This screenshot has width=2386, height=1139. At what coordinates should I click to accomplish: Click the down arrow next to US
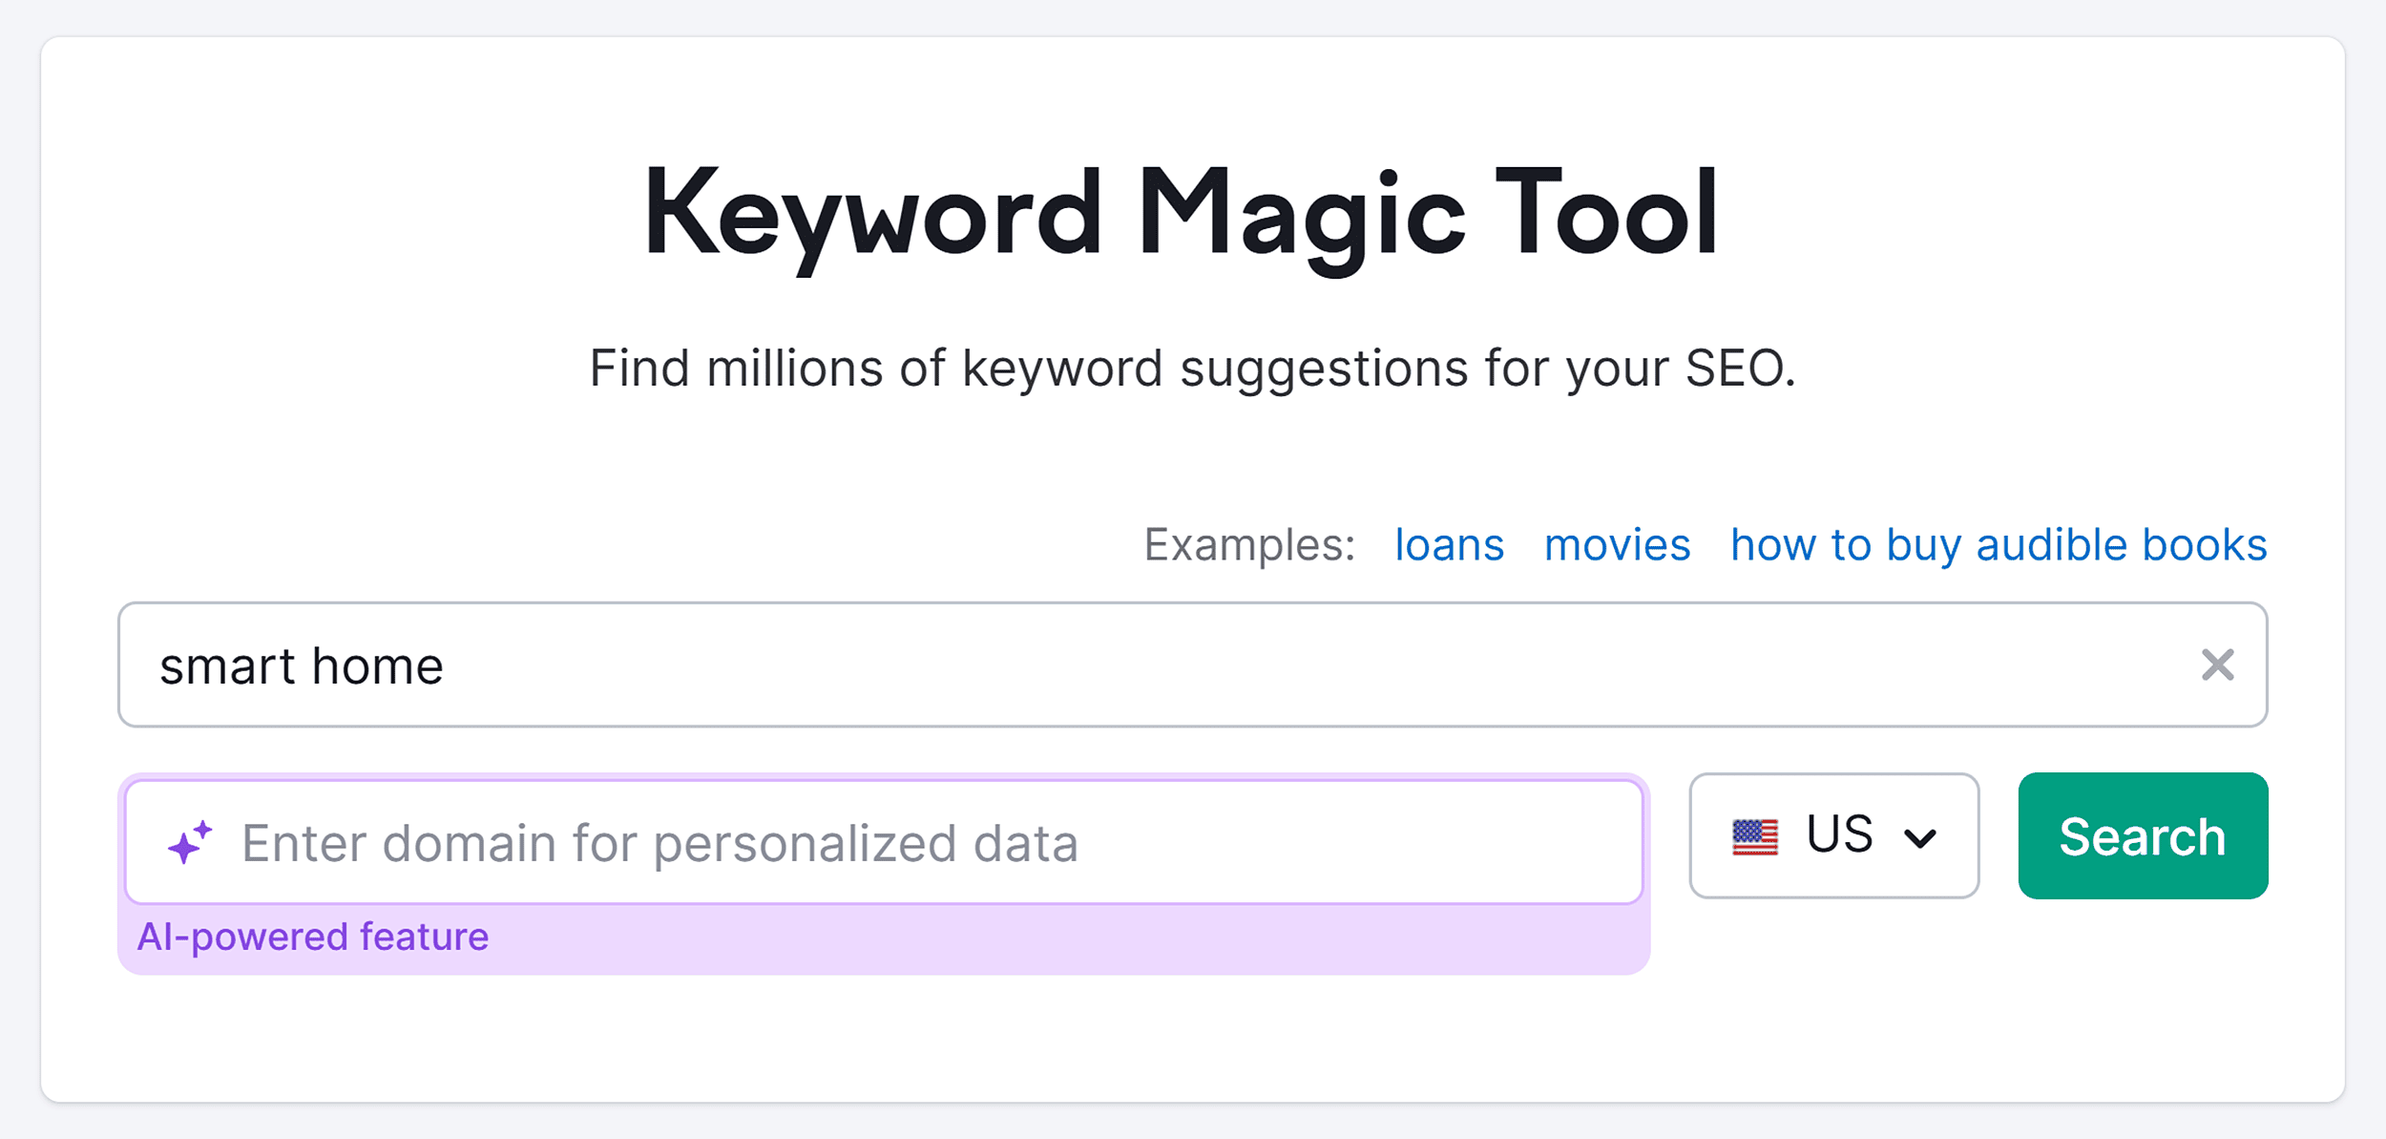(1921, 838)
